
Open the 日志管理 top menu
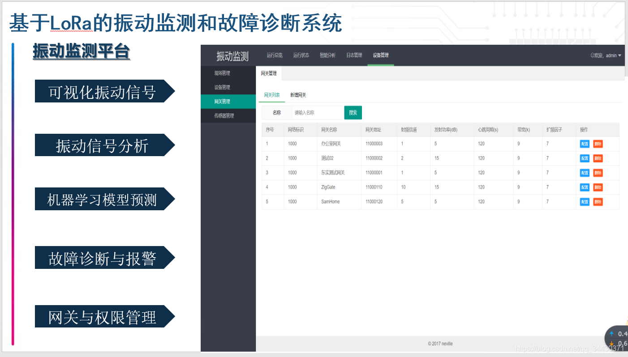coord(354,55)
